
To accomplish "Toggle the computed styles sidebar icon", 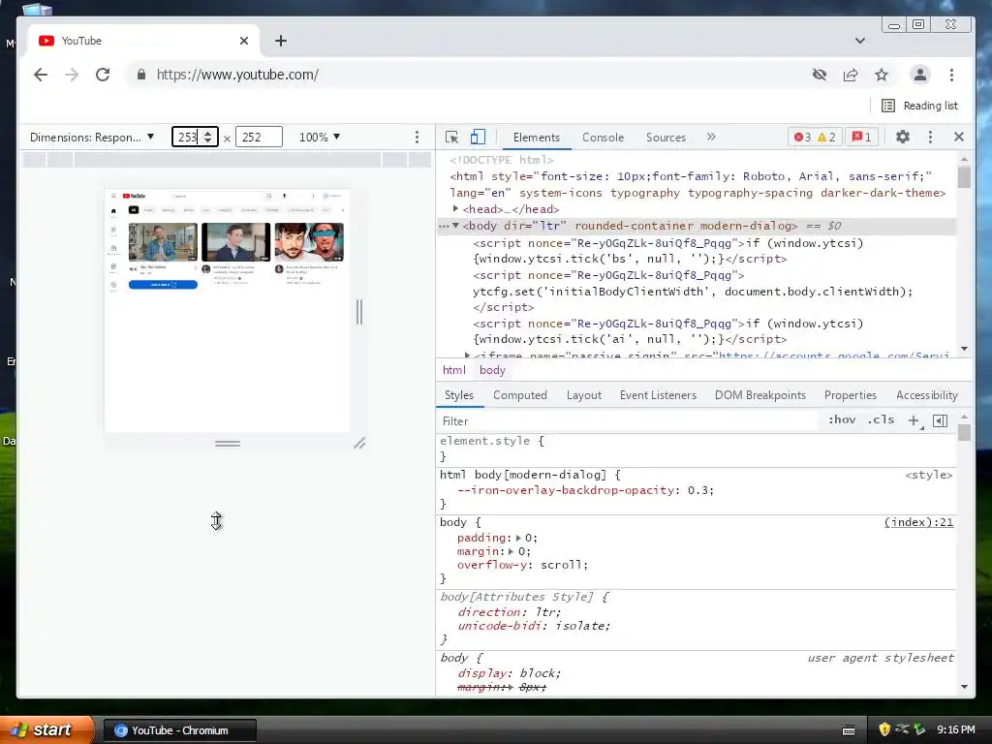I will point(940,420).
